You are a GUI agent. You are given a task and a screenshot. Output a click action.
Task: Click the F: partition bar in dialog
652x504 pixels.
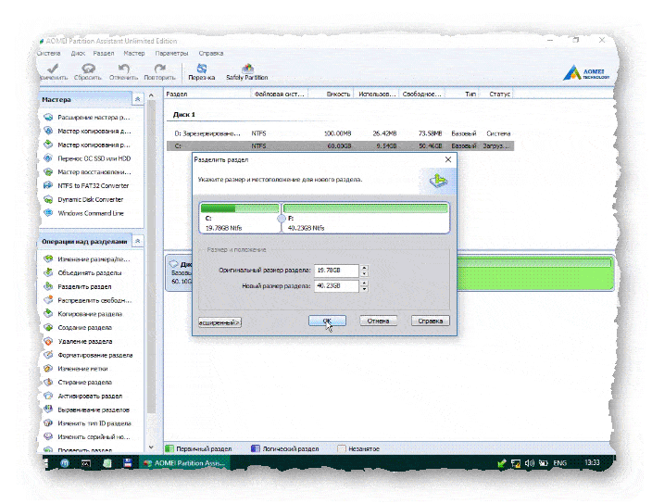(366, 218)
